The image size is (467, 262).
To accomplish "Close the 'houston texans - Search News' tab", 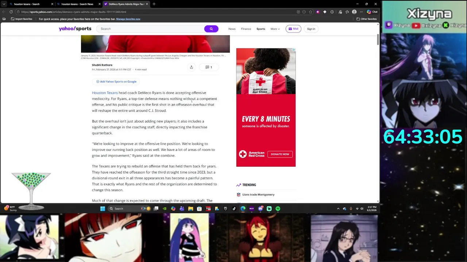I will 100,4.
